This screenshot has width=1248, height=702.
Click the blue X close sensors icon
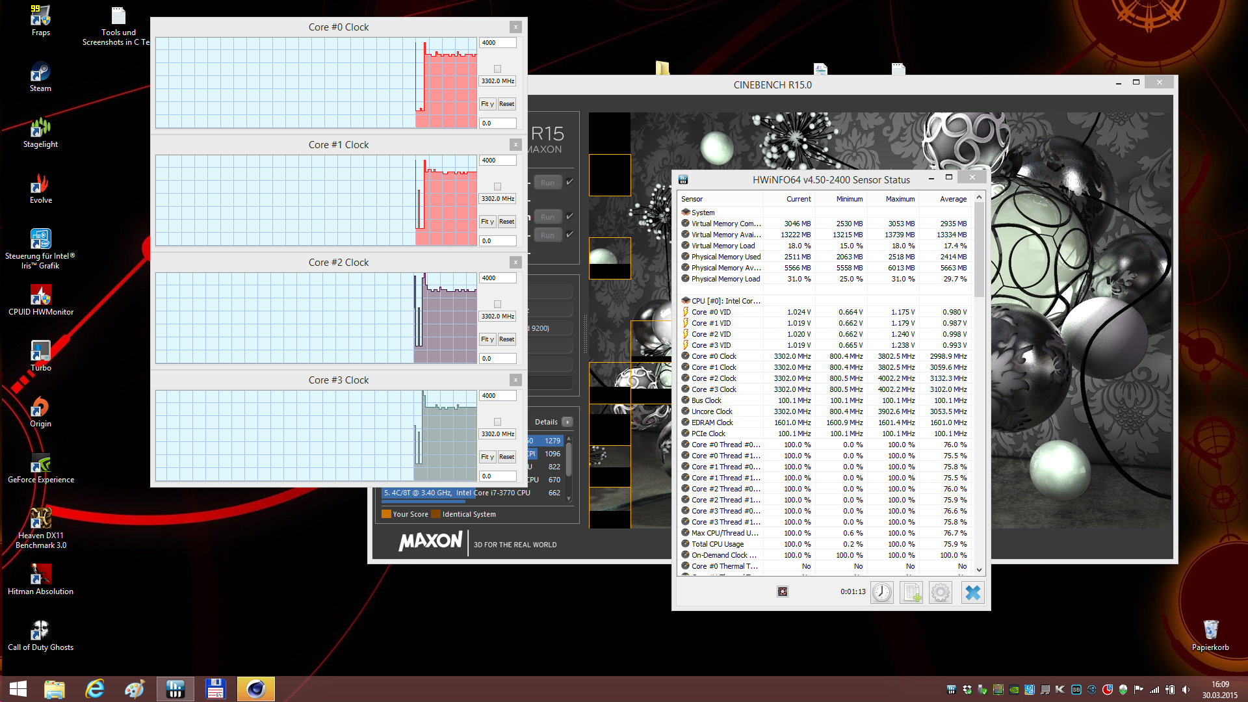click(972, 592)
